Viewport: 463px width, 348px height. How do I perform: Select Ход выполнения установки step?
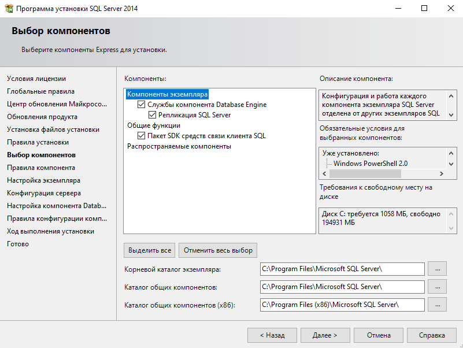tap(50, 231)
